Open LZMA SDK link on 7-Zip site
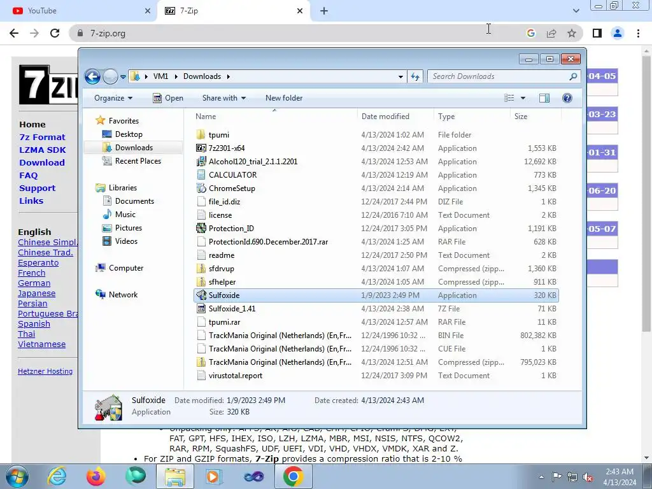This screenshot has width=652, height=489. 43,150
